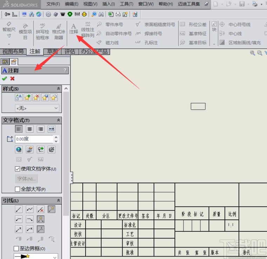Delete style (star with red X)
Image resolution: width=267 pixels, height=259 pixels.
pyautogui.click(x=36, y=97)
